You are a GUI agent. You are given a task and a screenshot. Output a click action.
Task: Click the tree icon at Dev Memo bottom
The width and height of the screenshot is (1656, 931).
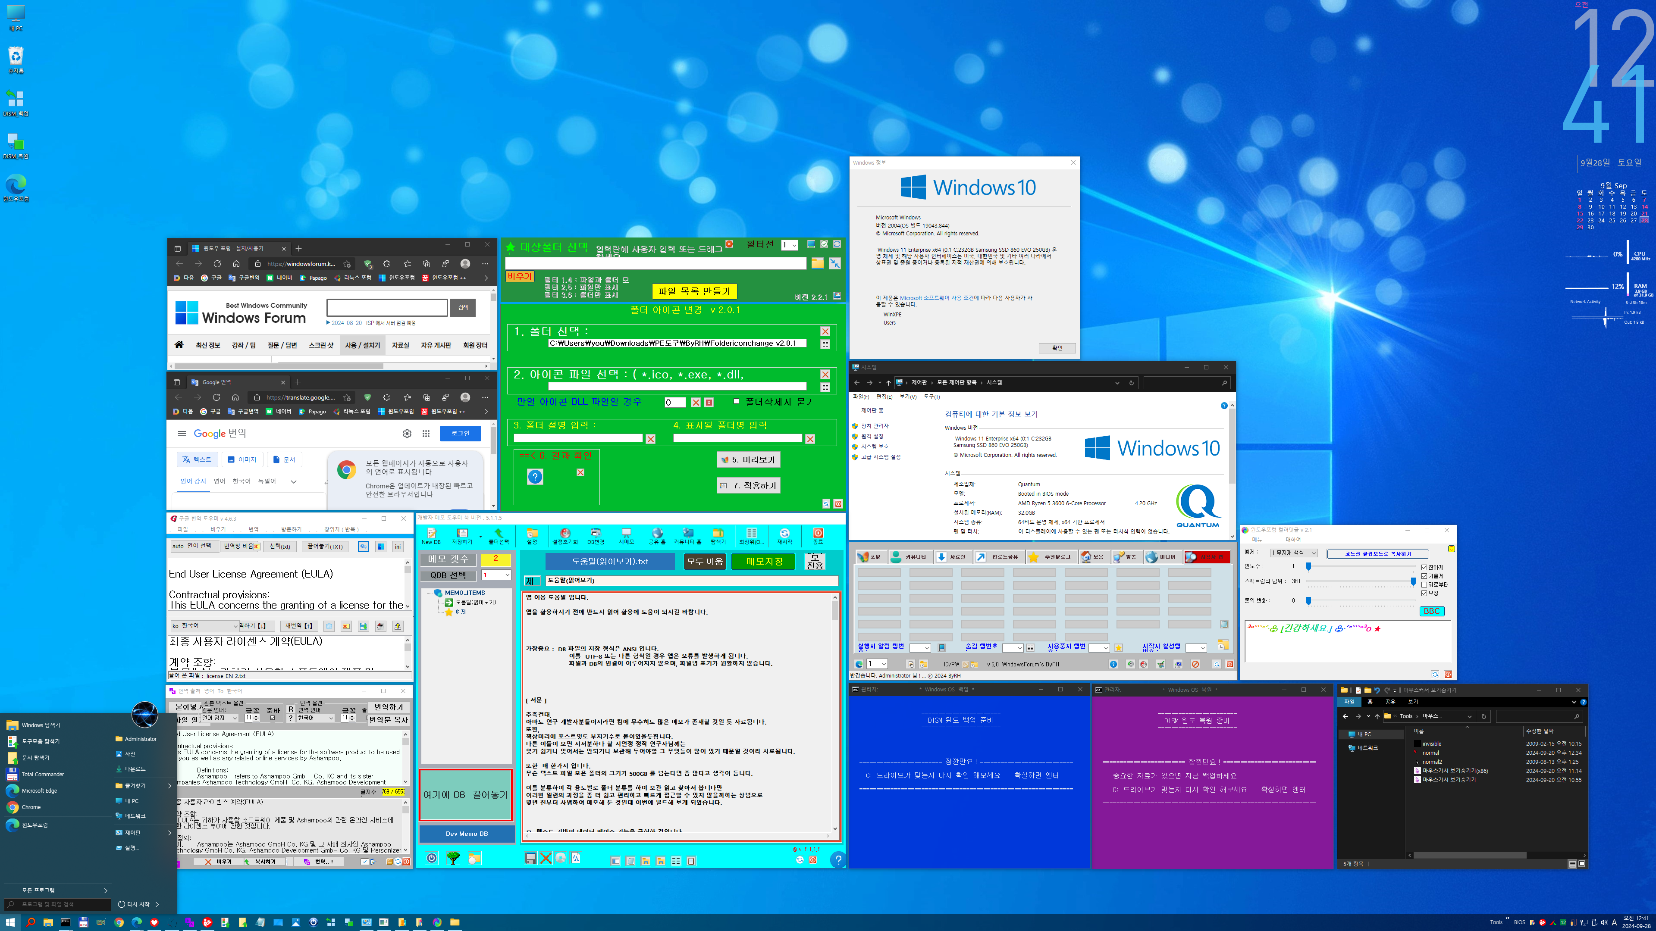click(x=453, y=858)
